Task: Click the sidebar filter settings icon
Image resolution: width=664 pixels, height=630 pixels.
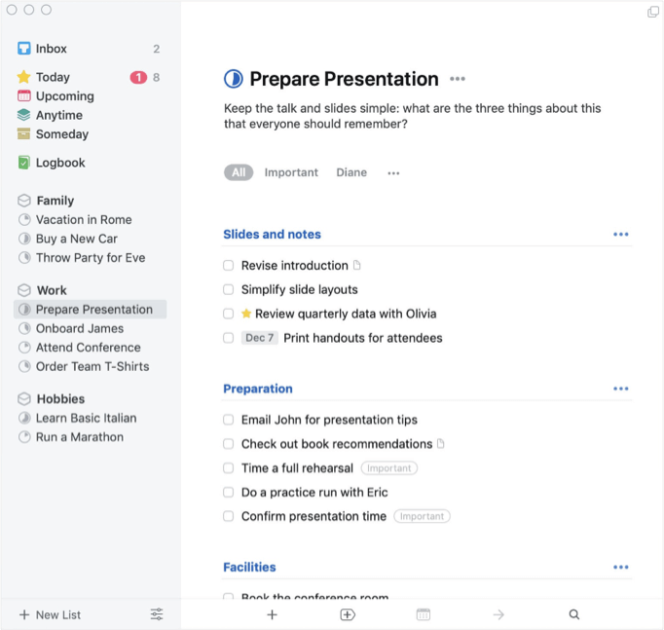Action: click(157, 614)
